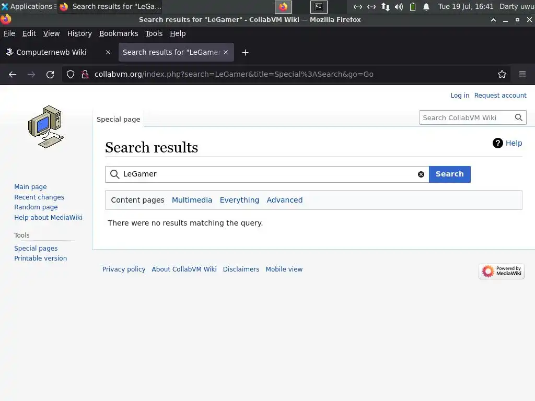This screenshot has width=535, height=401.
Task: Roll up the Firefox window with the up arrow
Action: [x=493, y=20]
